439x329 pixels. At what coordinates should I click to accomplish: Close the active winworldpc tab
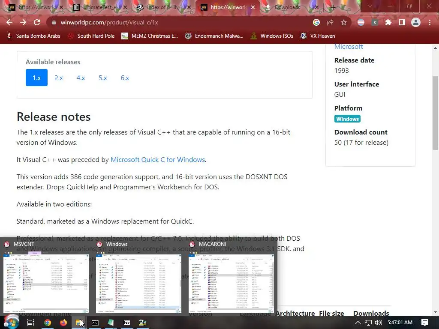[253, 7]
